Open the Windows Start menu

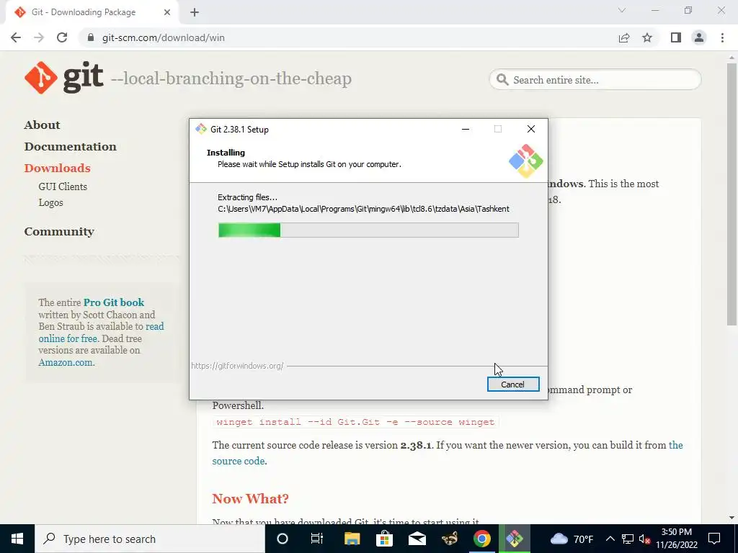(17, 539)
